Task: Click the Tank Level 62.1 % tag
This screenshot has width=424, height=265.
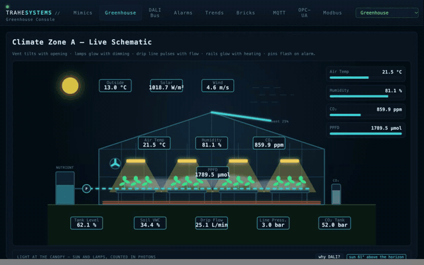Action: pos(87,223)
